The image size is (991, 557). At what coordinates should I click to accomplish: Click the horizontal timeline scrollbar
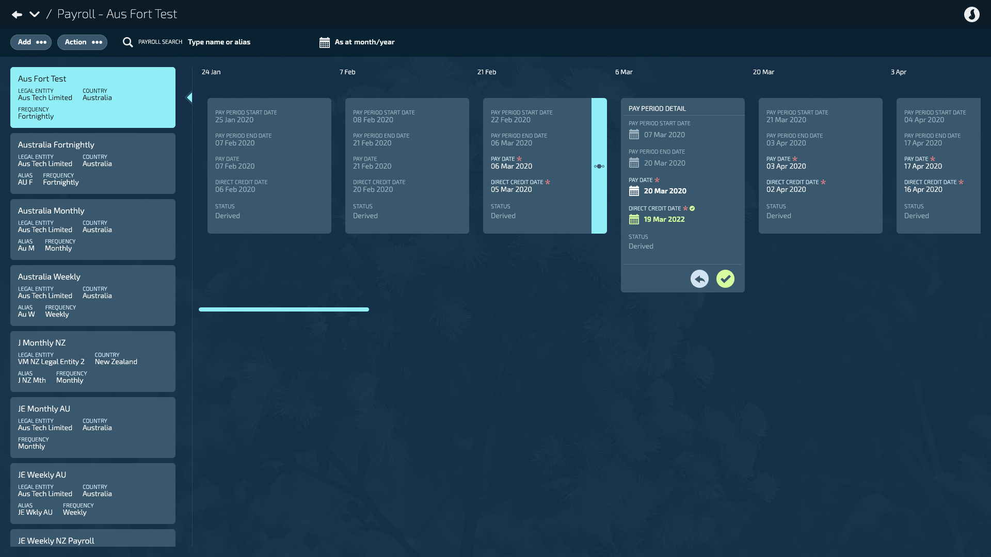click(x=284, y=309)
